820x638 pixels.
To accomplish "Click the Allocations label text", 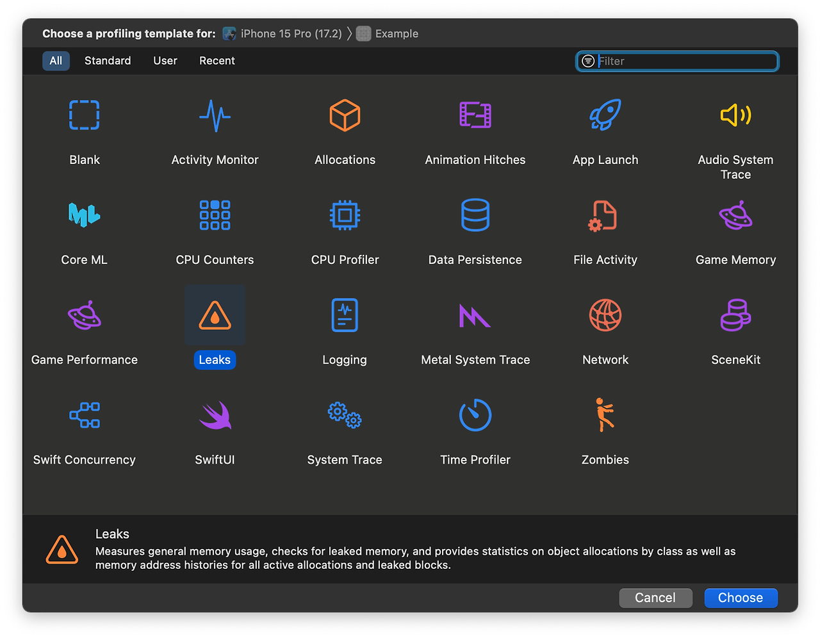I will (x=345, y=160).
